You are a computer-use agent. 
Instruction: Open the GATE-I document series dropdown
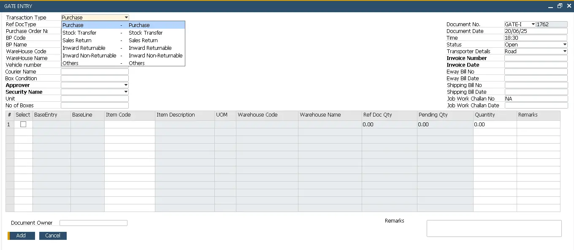tap(533, 24)
